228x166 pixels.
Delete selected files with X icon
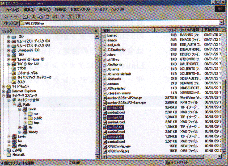click(x=63, y=17)
